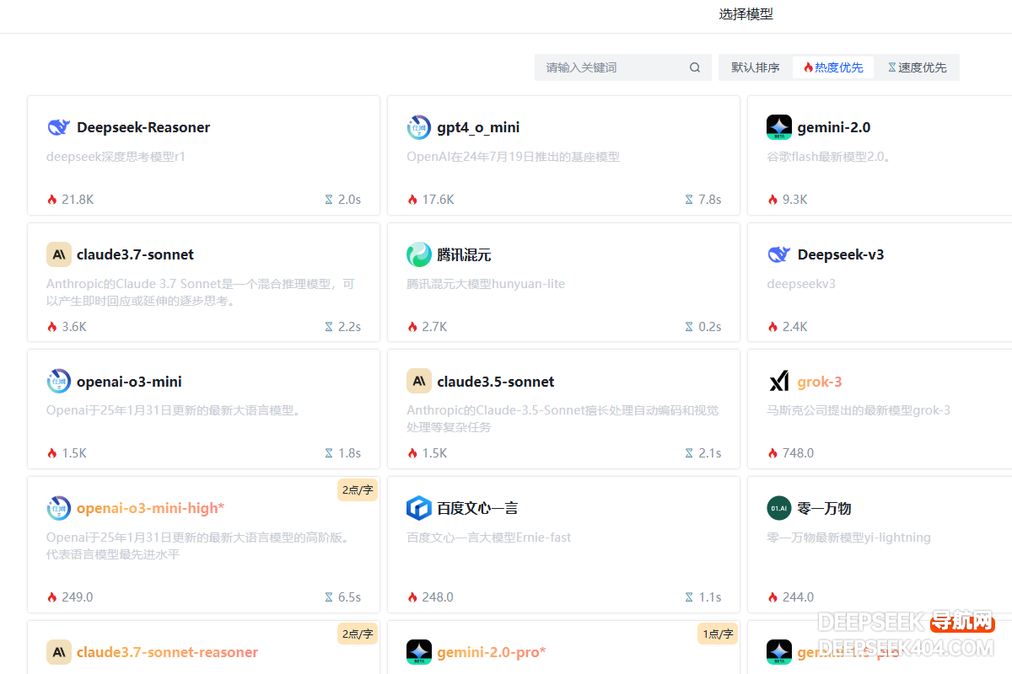Click the Deepseek-v3 whale logo
Image resolution: width=1012 pixels, height=674 pixels.
tap(779, 254)
